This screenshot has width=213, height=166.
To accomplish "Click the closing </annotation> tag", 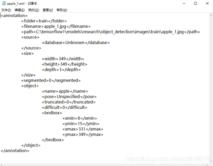I will 15,151.
